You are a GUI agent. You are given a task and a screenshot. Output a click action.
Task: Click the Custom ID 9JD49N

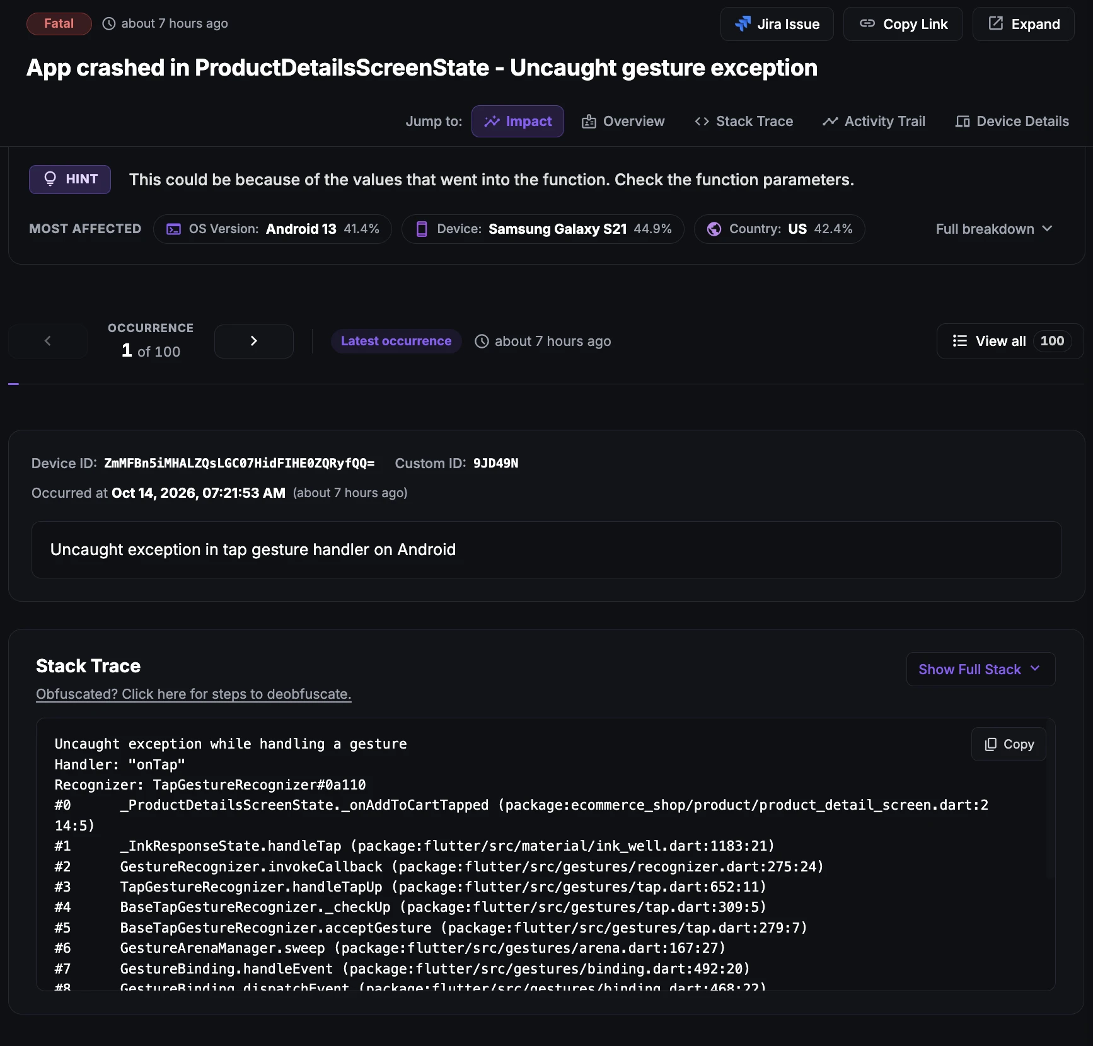495,463
